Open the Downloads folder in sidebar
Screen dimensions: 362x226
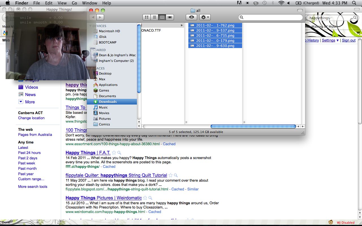[108, 102]
